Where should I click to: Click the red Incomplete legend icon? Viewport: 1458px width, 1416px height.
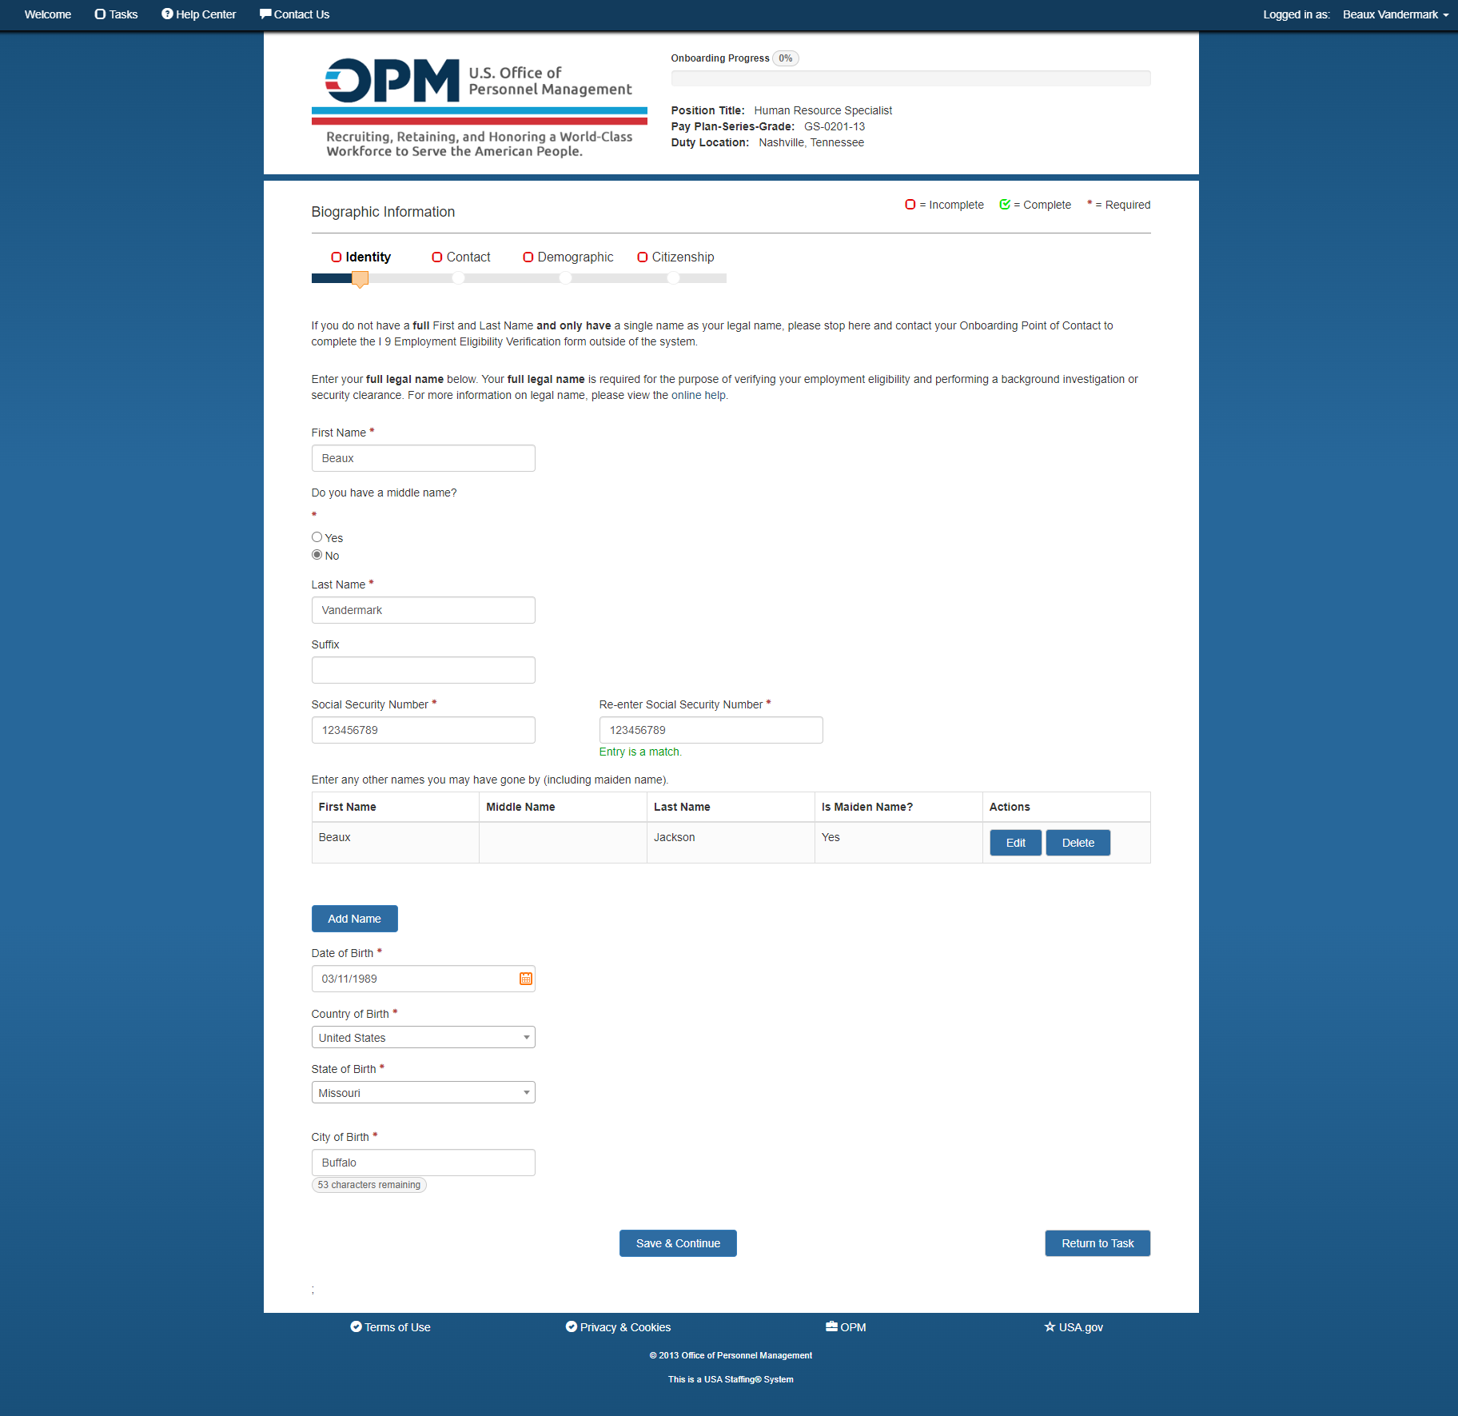pyautogui.click(x=910, y=205)
